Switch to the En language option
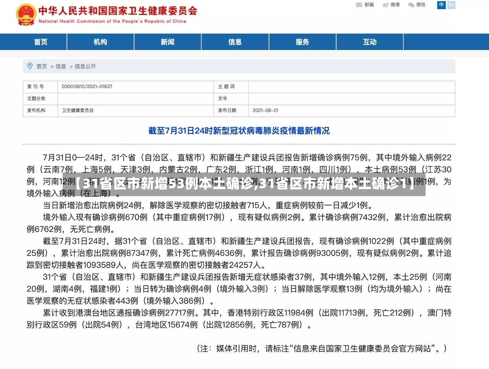The height and width of the screenshot is (369, 489). [451, 5]
